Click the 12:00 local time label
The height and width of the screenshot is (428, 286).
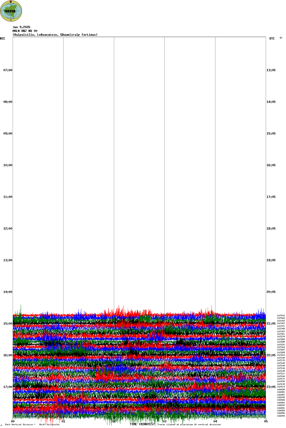[x=8, y=229]
